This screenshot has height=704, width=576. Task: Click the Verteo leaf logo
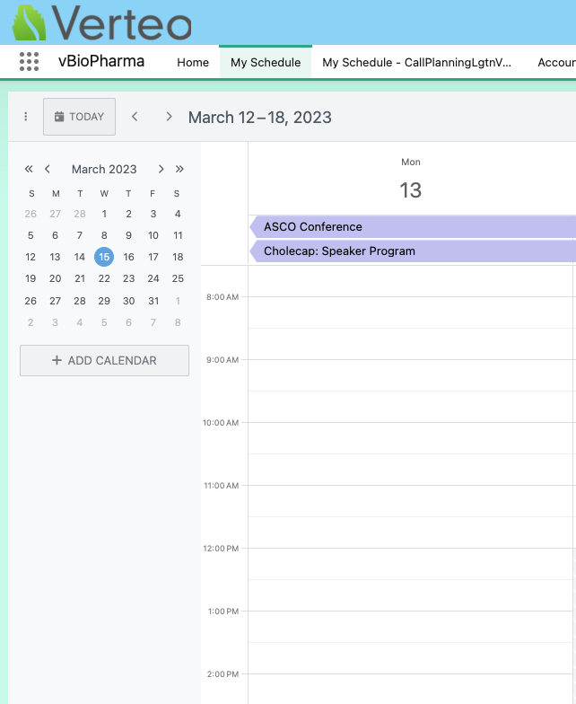pyautogui.click(x=29, y=22)
